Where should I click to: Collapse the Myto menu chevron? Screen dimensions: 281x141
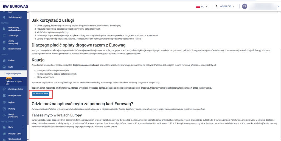pyautogui.click(x=23, y=67)
